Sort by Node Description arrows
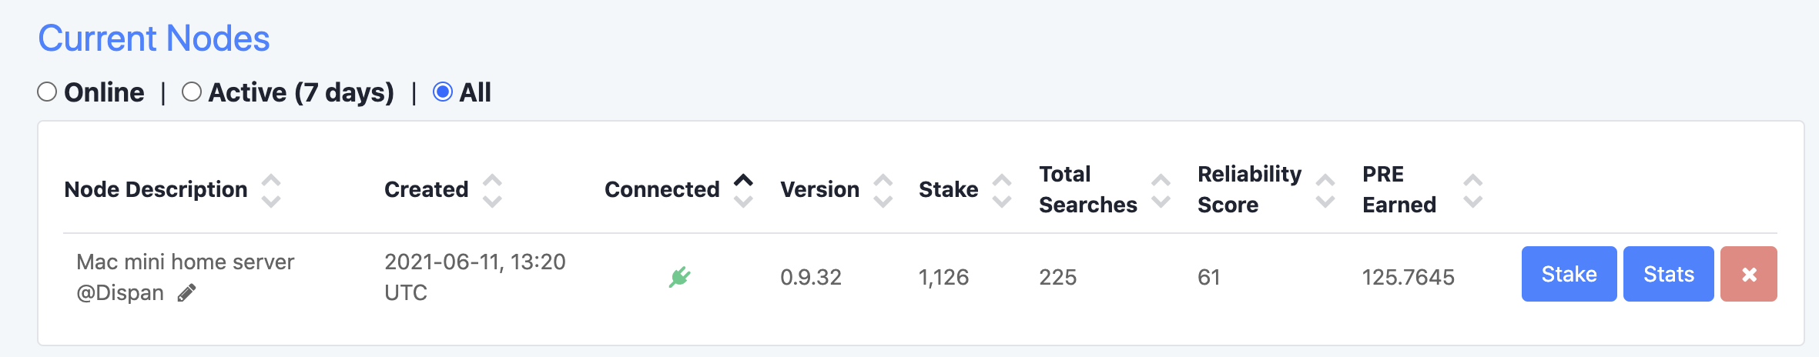 [271, 191]
